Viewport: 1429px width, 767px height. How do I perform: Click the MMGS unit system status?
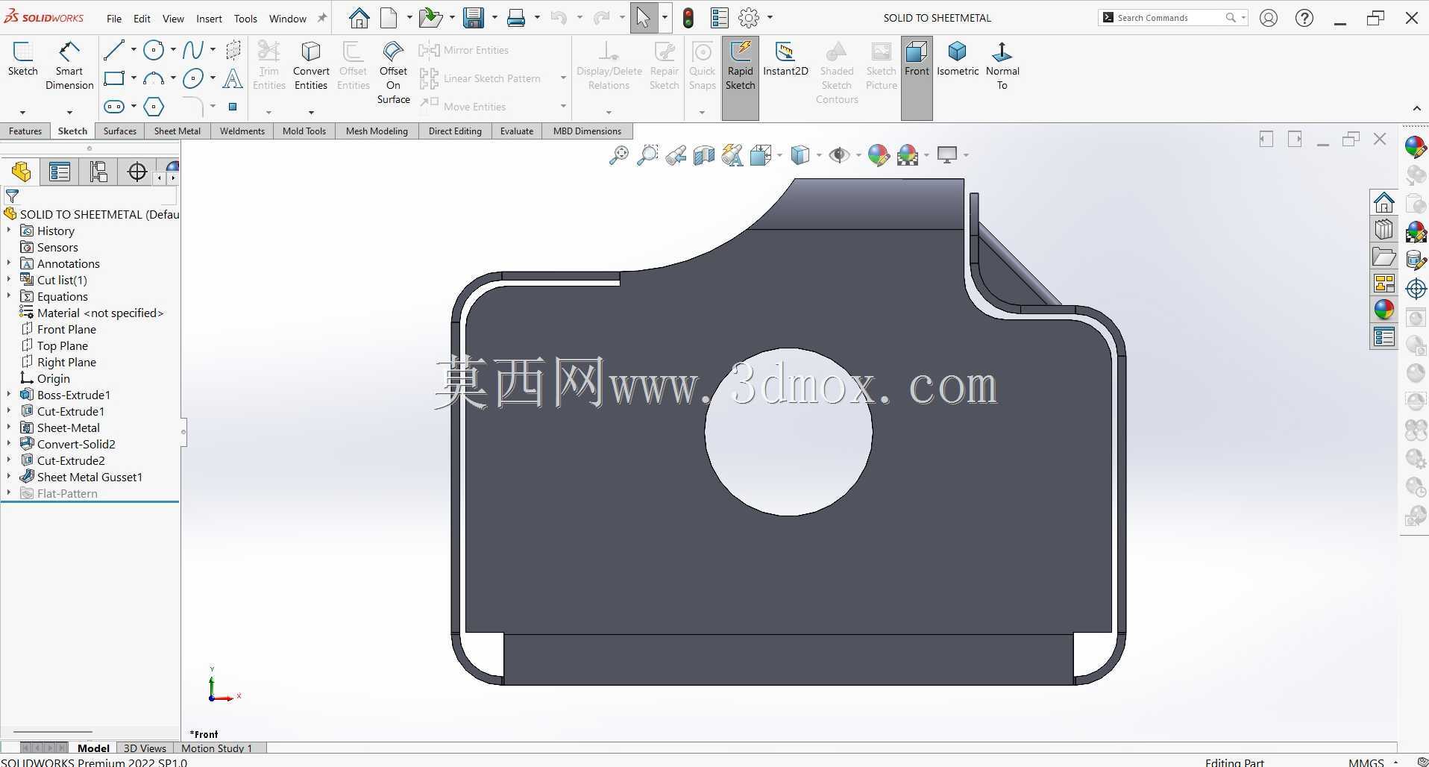(x=1366, y=762)
